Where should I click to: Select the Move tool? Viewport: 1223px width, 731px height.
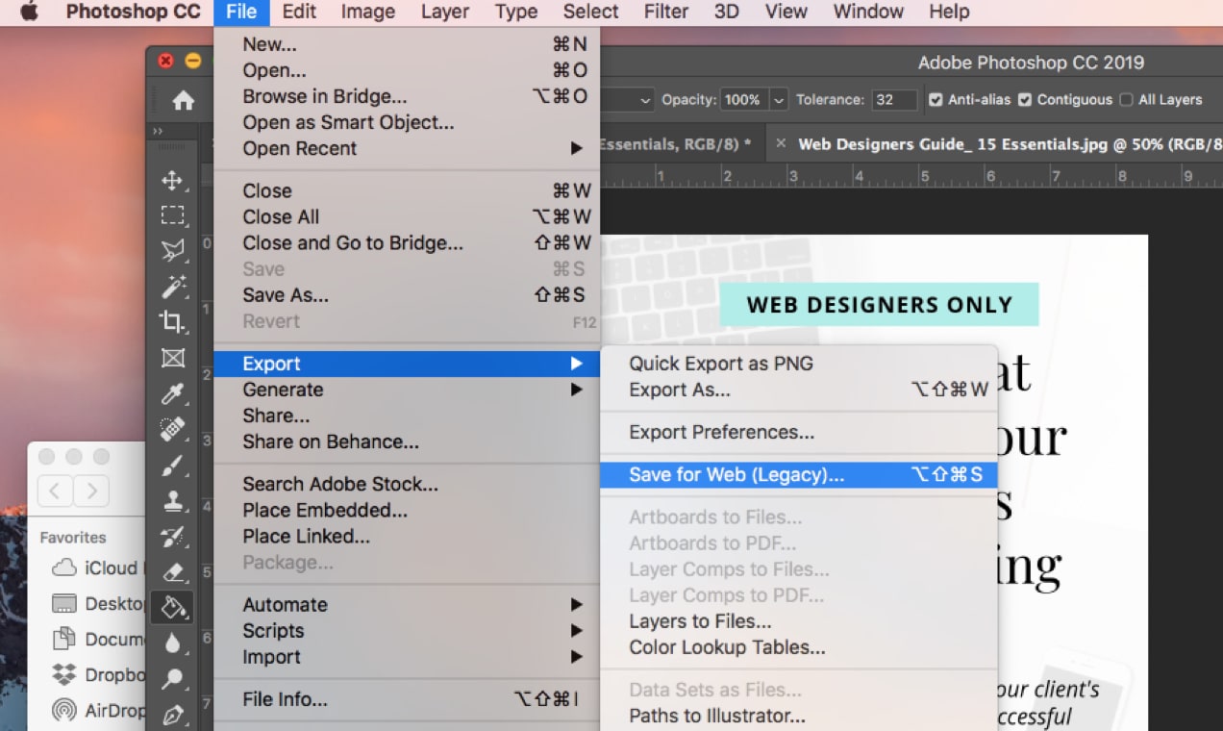(x=172, y=180)
